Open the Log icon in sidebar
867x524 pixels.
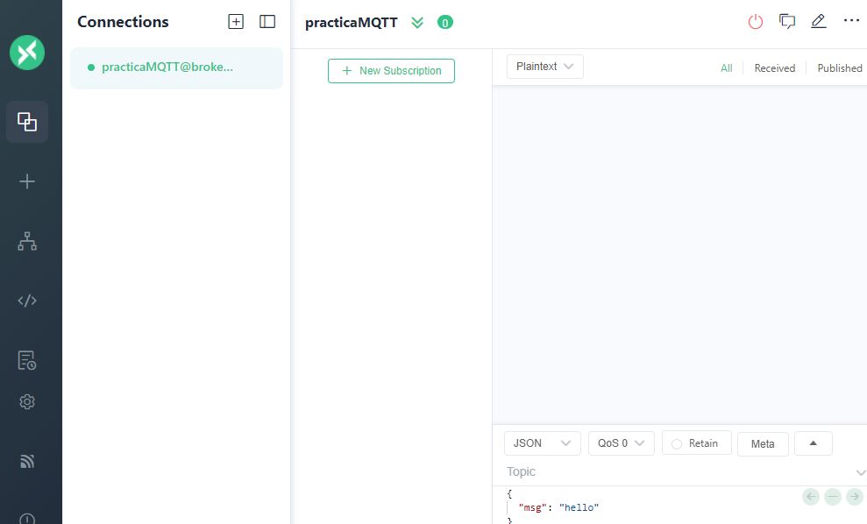point(27,360)
